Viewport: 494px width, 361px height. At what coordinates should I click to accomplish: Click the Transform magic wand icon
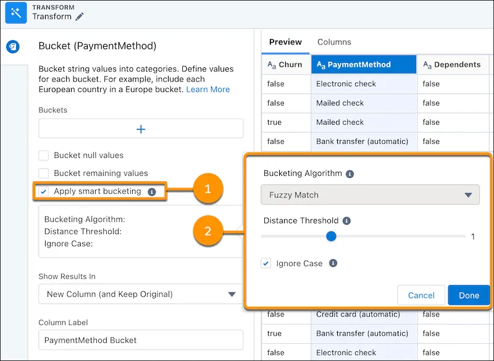[x=15, y=12]
